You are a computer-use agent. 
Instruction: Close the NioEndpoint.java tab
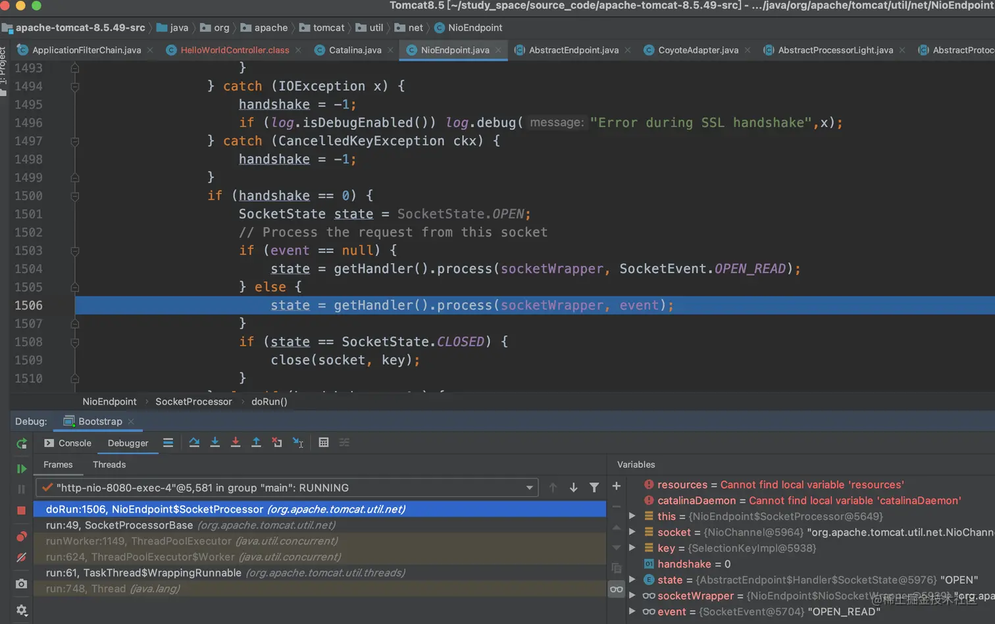coord(498,50)
